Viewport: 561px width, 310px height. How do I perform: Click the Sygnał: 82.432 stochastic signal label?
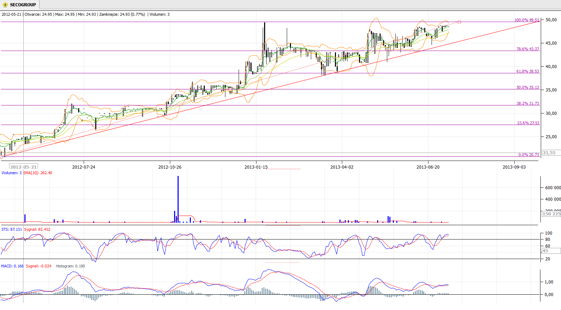click(x=37, y=229)
